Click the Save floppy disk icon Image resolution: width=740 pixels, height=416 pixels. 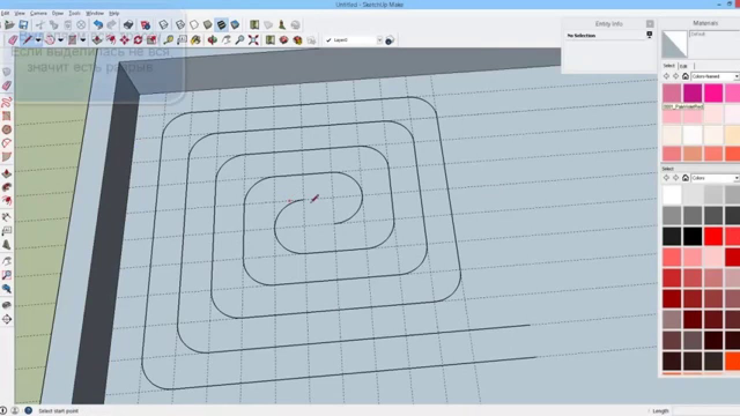click(x=24, y=25)
